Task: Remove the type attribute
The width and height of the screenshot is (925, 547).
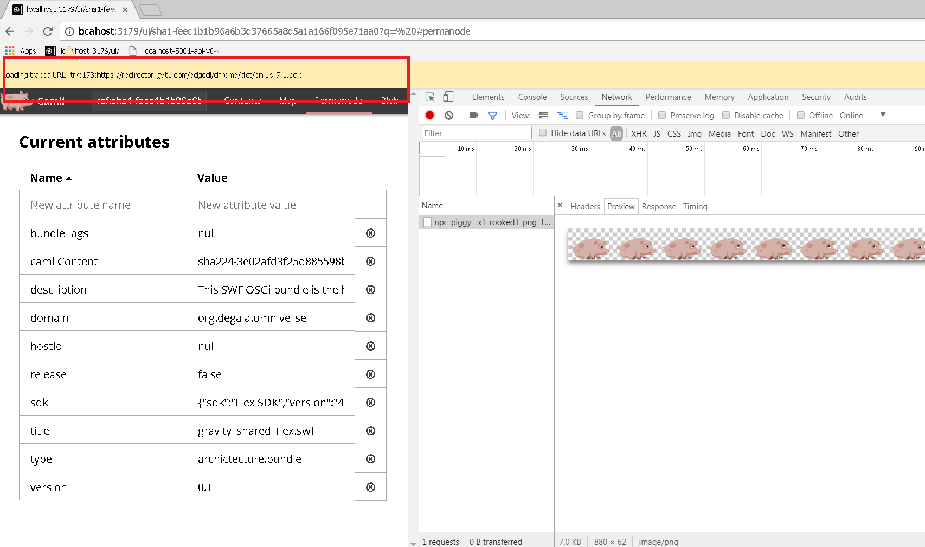Action: [371, 459]
